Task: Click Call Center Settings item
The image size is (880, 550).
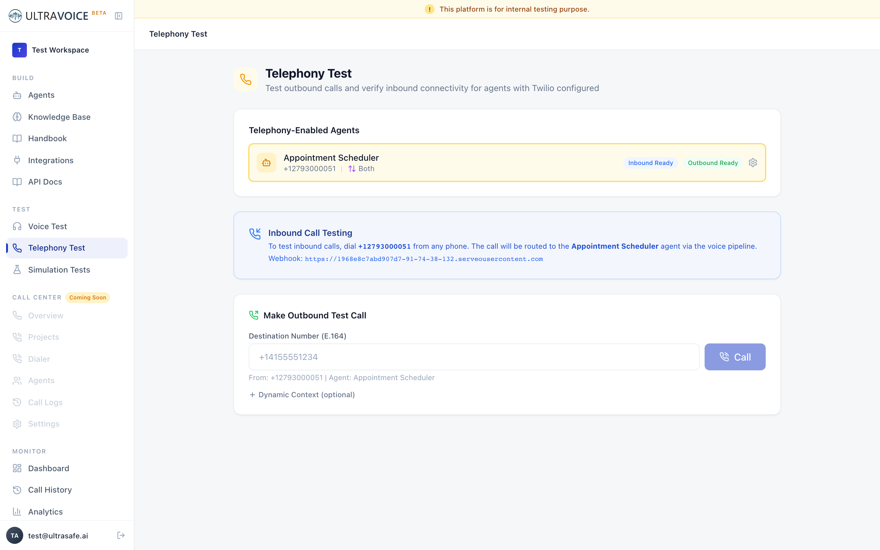Action: (x=67, y=424)
